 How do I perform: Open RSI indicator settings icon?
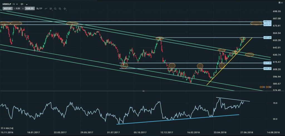coord(3,128)
